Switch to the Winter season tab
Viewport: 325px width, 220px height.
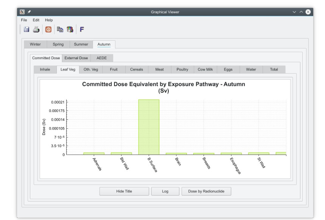pyautogui.click(x=35, y=44)
